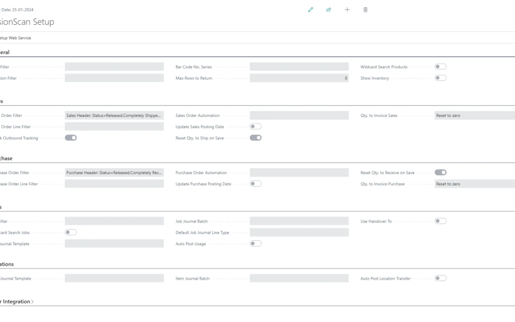Toggle Auto Post Location Transfer switch
The image size is (515, 322).
[x=440, y=278]
